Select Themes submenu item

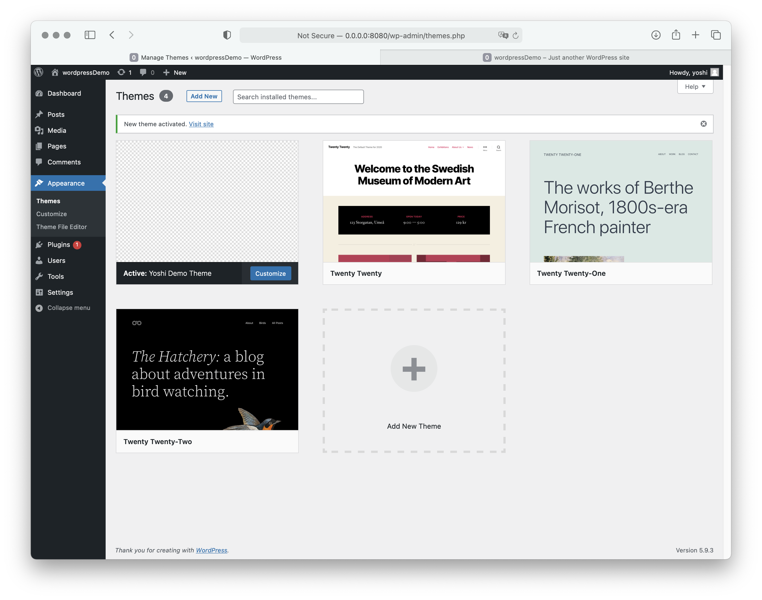click(48, 201)
